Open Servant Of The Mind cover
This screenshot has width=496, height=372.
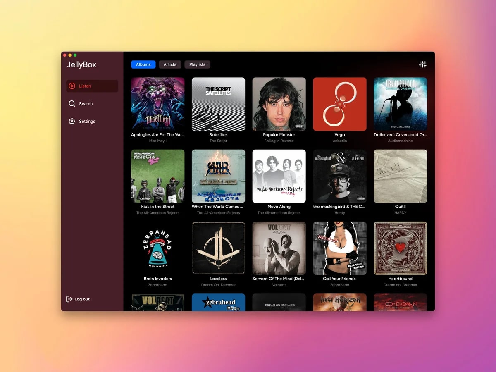click(x=279, y=248)
